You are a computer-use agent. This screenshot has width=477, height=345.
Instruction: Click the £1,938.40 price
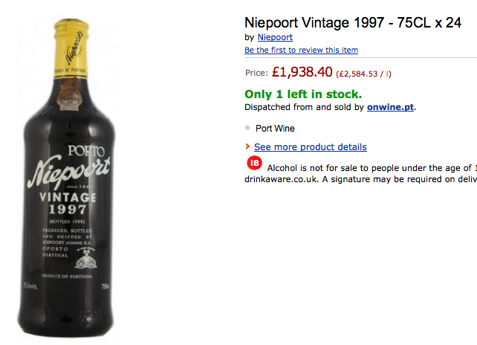coord(302,73)
